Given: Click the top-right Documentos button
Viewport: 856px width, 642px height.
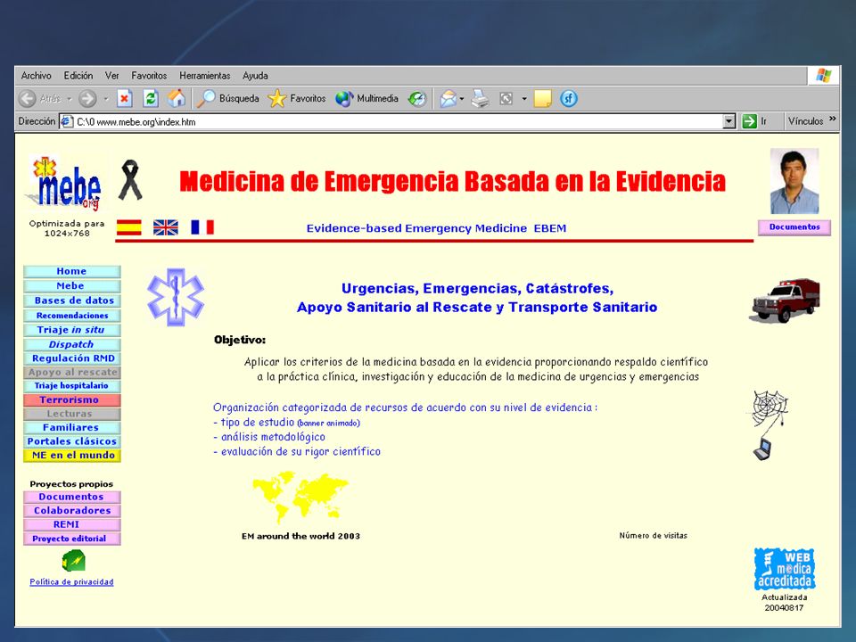Looking at the screenshot, I should click(794, 227).
